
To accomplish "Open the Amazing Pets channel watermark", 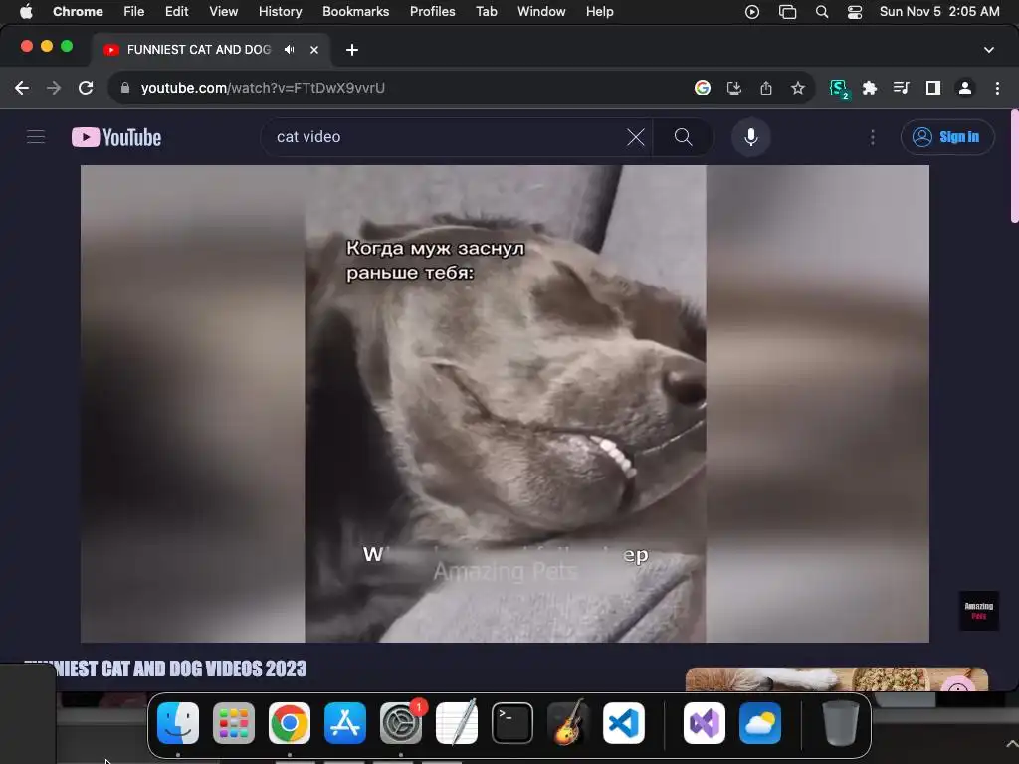I will pos(979,611).
